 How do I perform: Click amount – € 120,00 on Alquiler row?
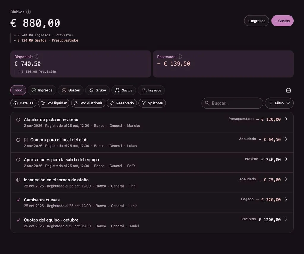268,119
